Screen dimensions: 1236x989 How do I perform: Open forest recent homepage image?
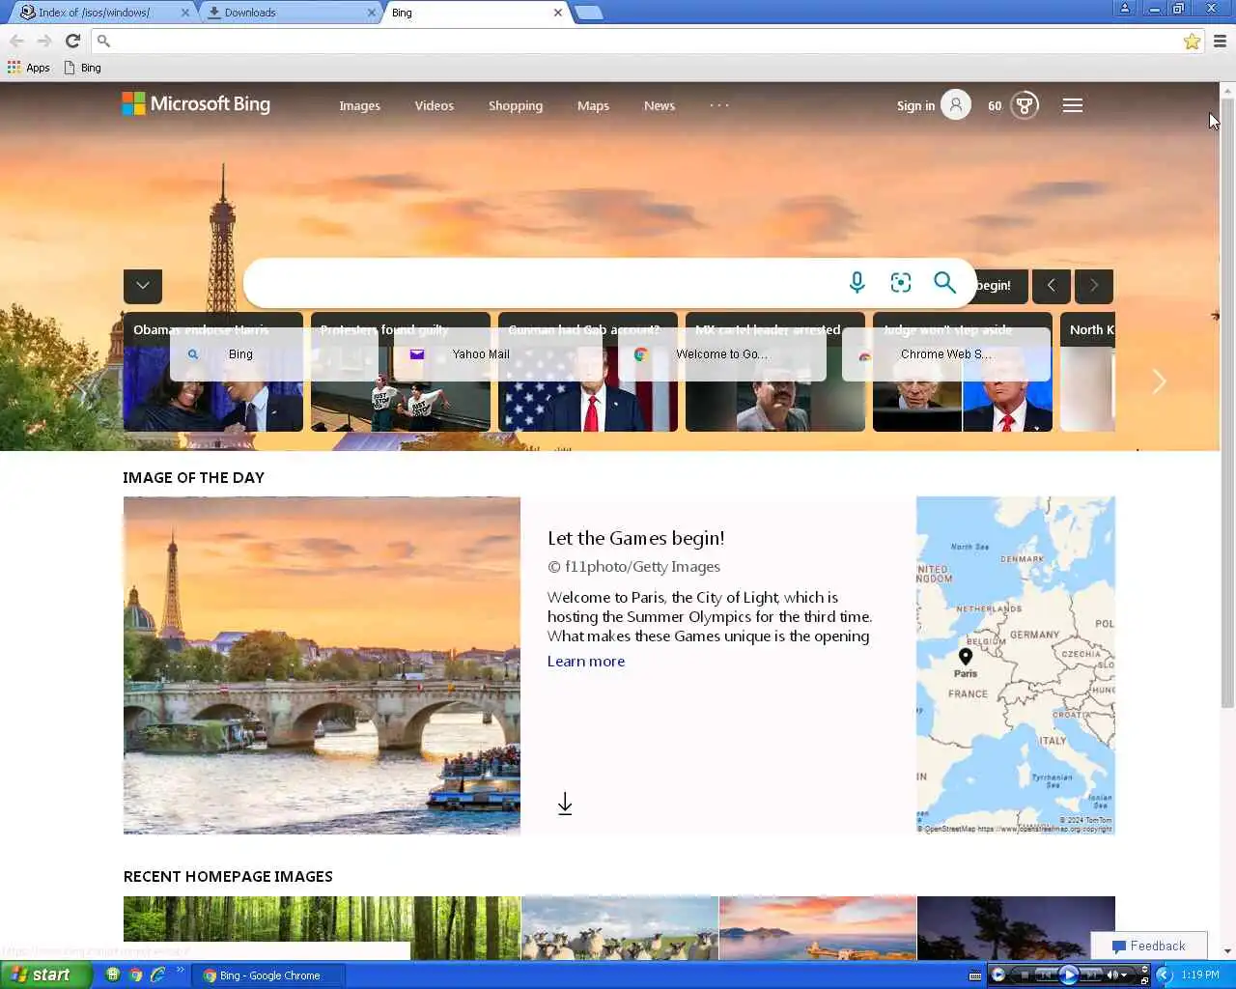(322, 927)
